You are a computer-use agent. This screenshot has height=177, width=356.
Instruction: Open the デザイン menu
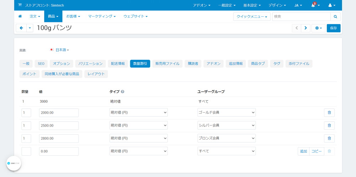coord(277,5)
